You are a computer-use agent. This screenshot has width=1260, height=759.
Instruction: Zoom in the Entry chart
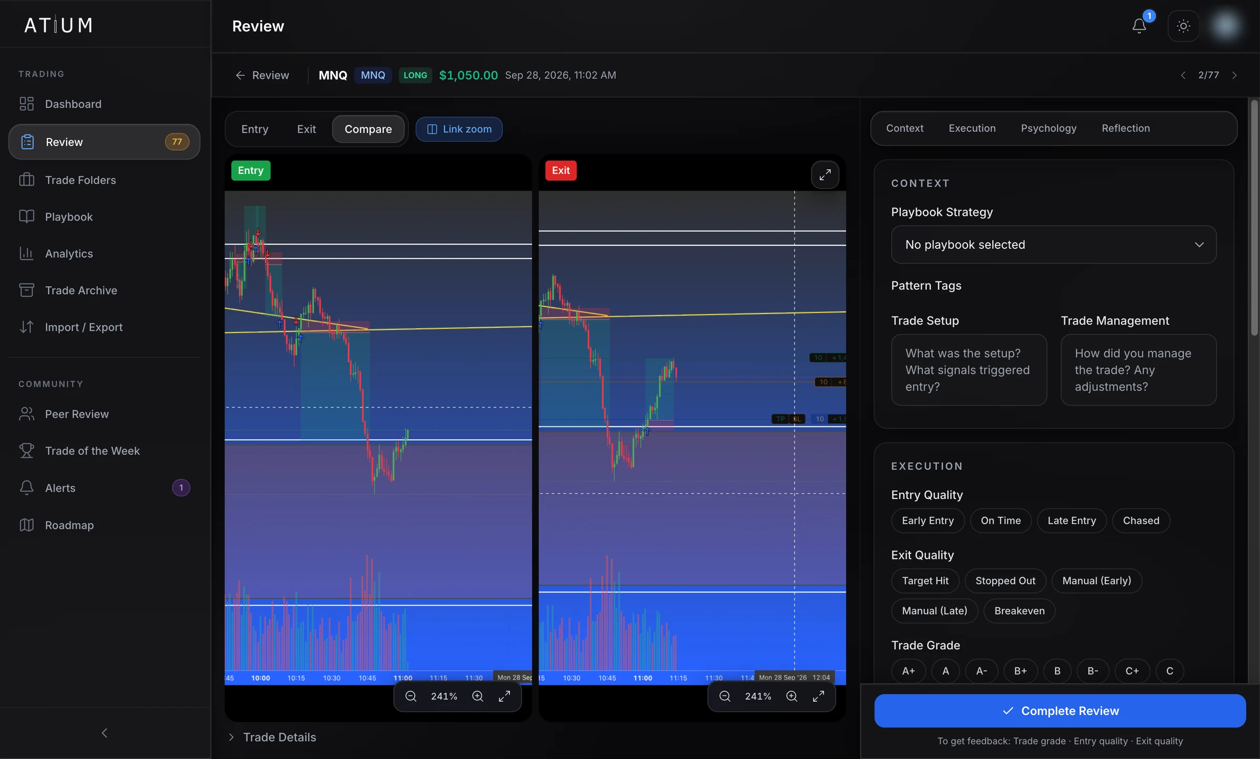(477, 696)
